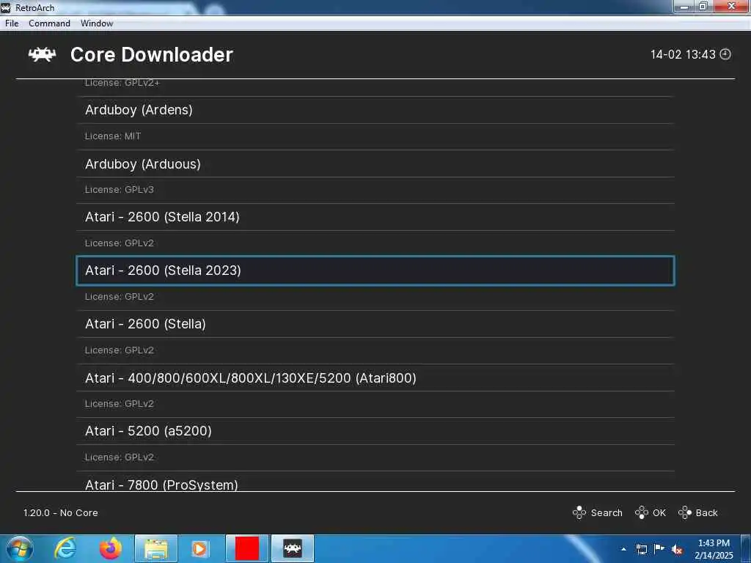Click the RetroArch invader logo in header
The image size is (751, 563).
[42, 54]
